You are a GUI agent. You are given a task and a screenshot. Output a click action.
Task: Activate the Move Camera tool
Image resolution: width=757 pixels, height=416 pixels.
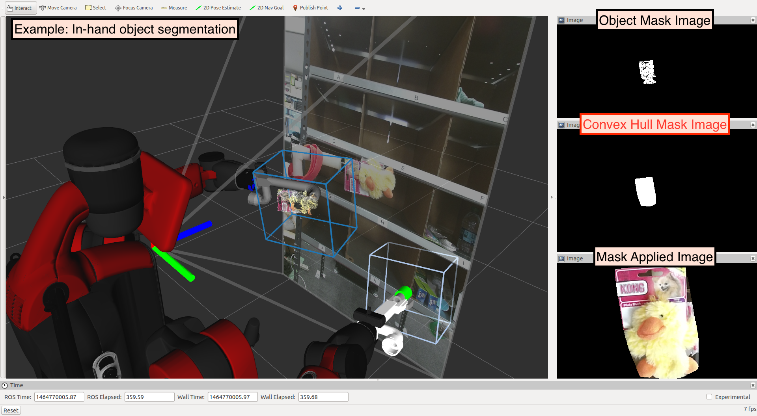pyautogui.click(x=58, y=8)
